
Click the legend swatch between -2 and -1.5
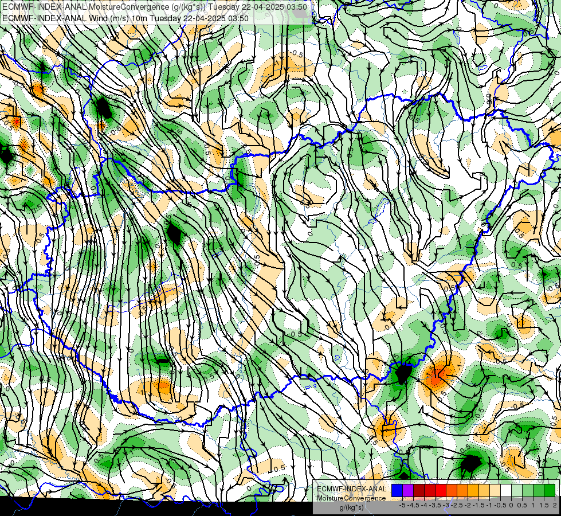(x=473, y=490)
